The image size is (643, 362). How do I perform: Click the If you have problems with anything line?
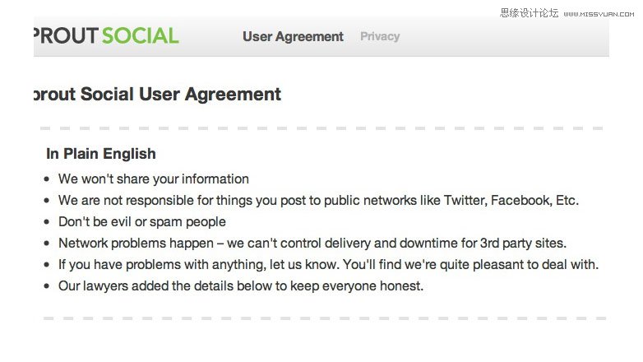pyautogui.click(x=328, y=264)
